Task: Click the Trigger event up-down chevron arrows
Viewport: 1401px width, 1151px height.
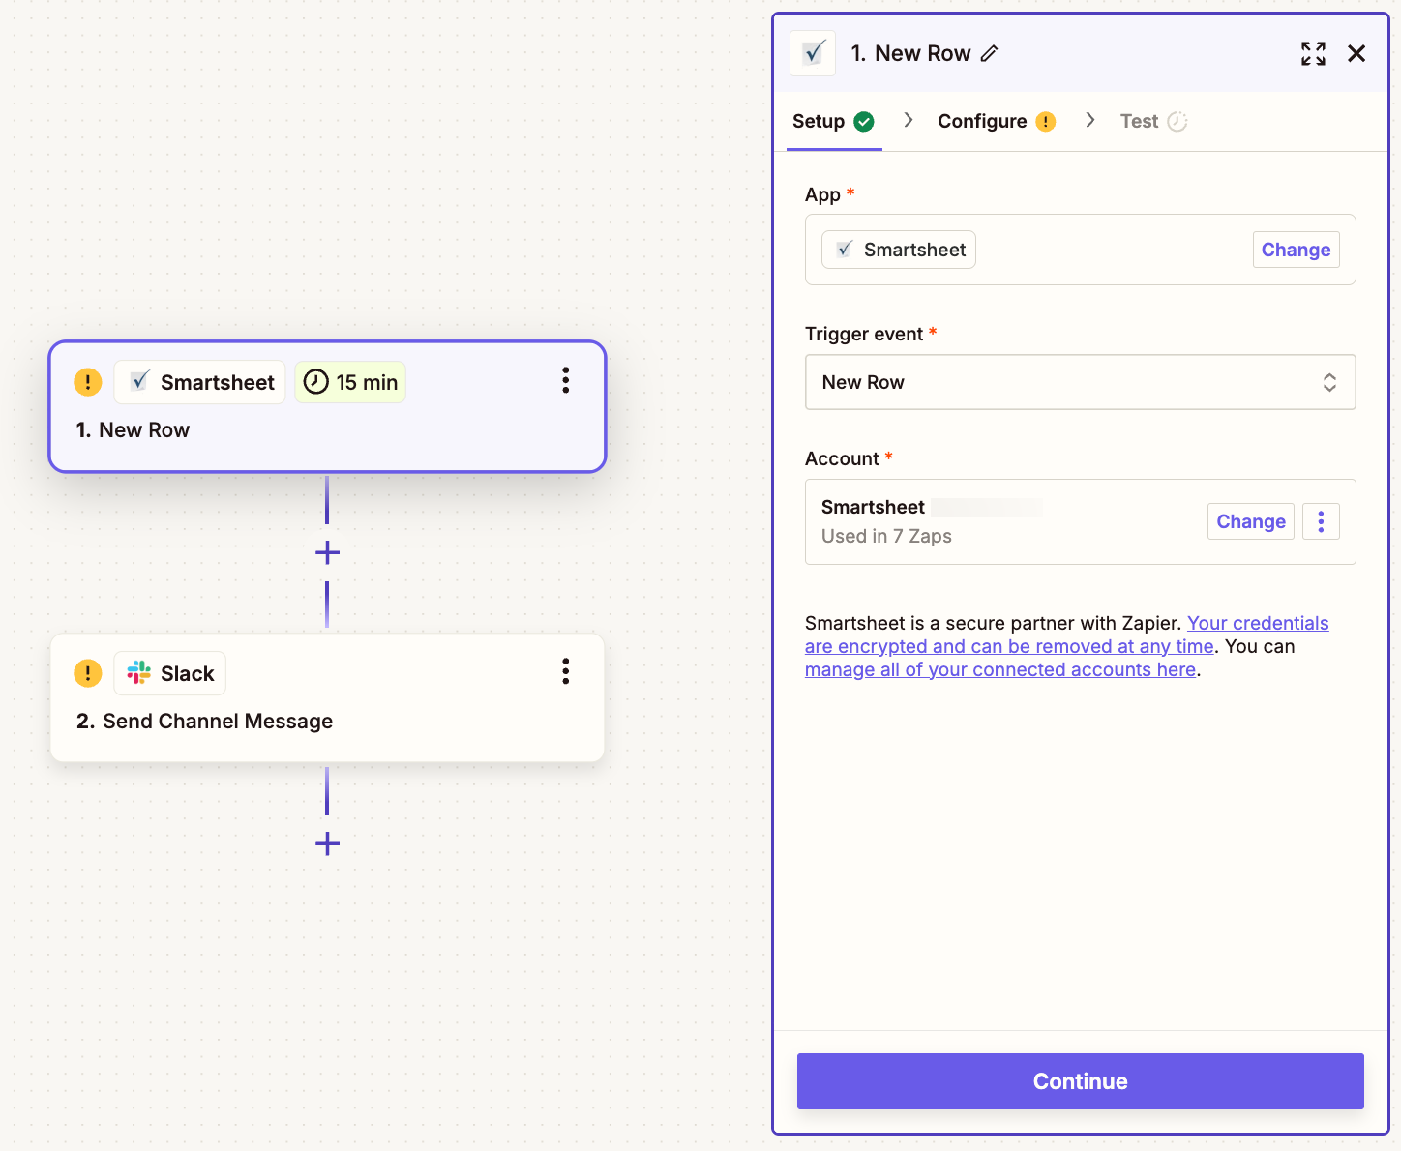Action: [1329, 382]
